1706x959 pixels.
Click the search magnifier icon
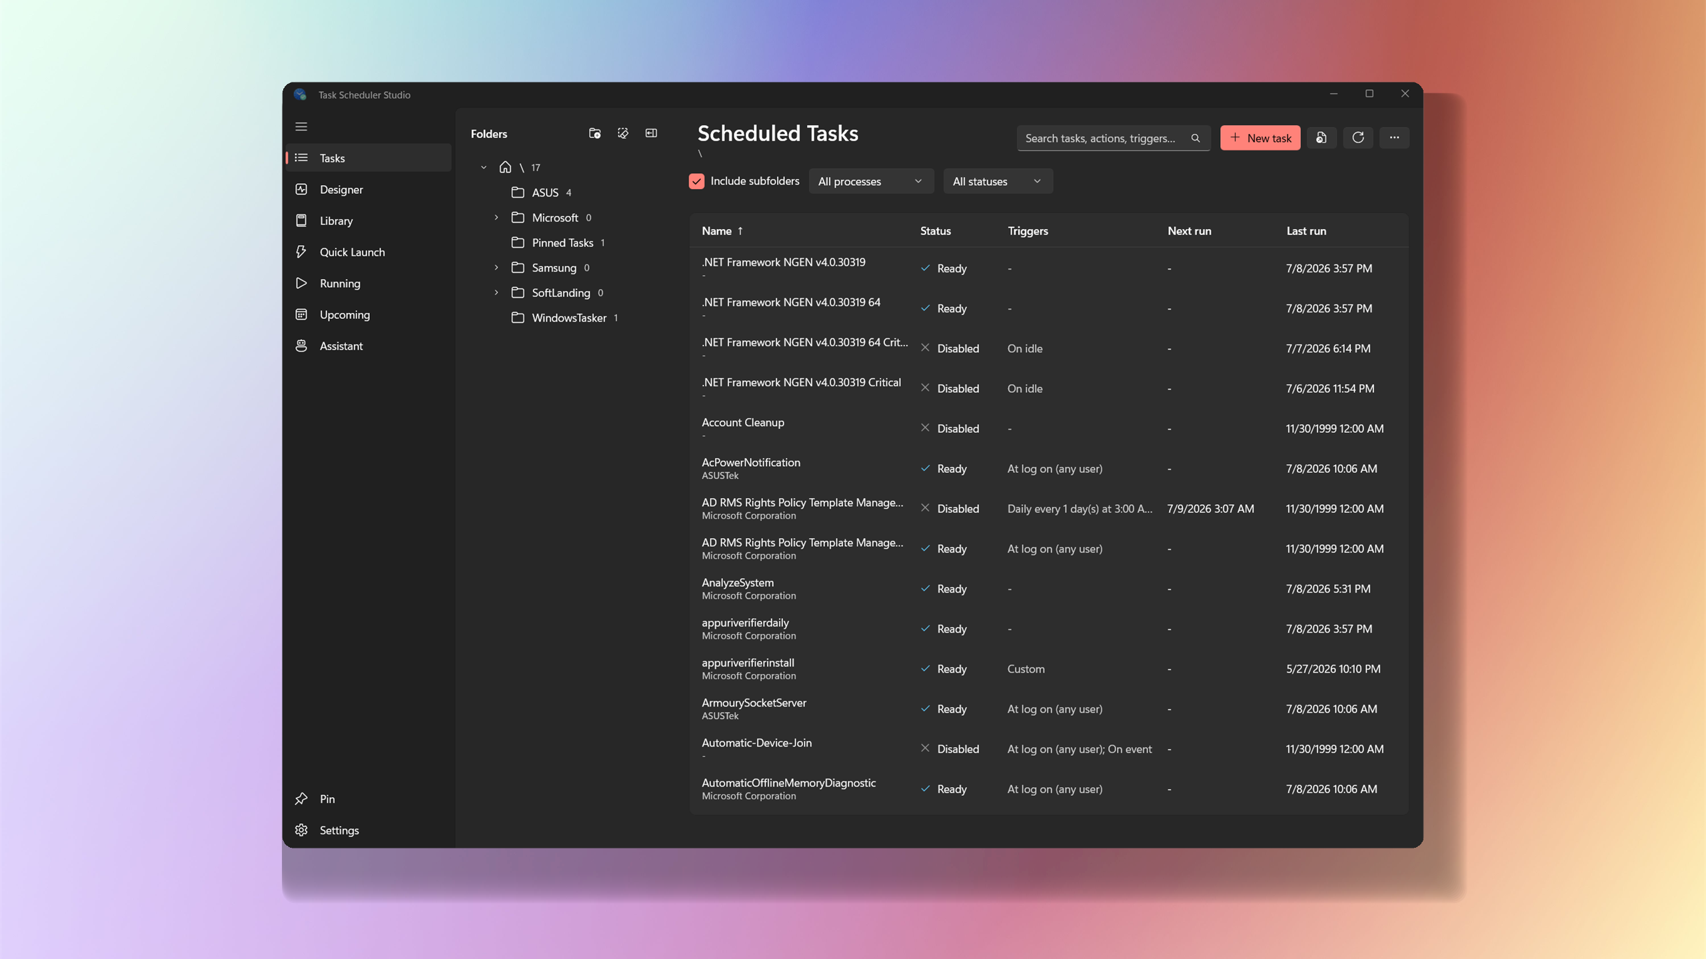tap(1196, 138)
